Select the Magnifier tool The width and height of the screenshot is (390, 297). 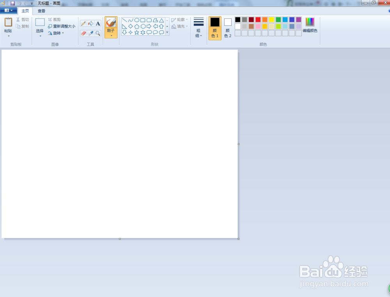pyautogui.click(x=98, y=33)
